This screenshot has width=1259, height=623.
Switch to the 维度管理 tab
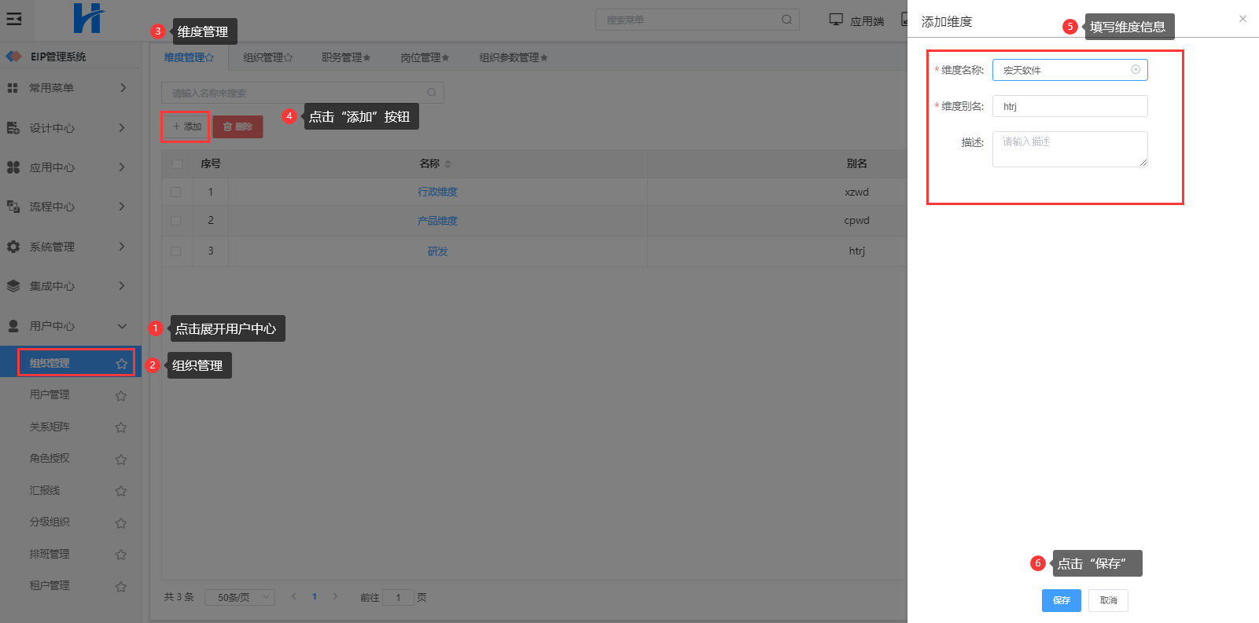[189, 57]
